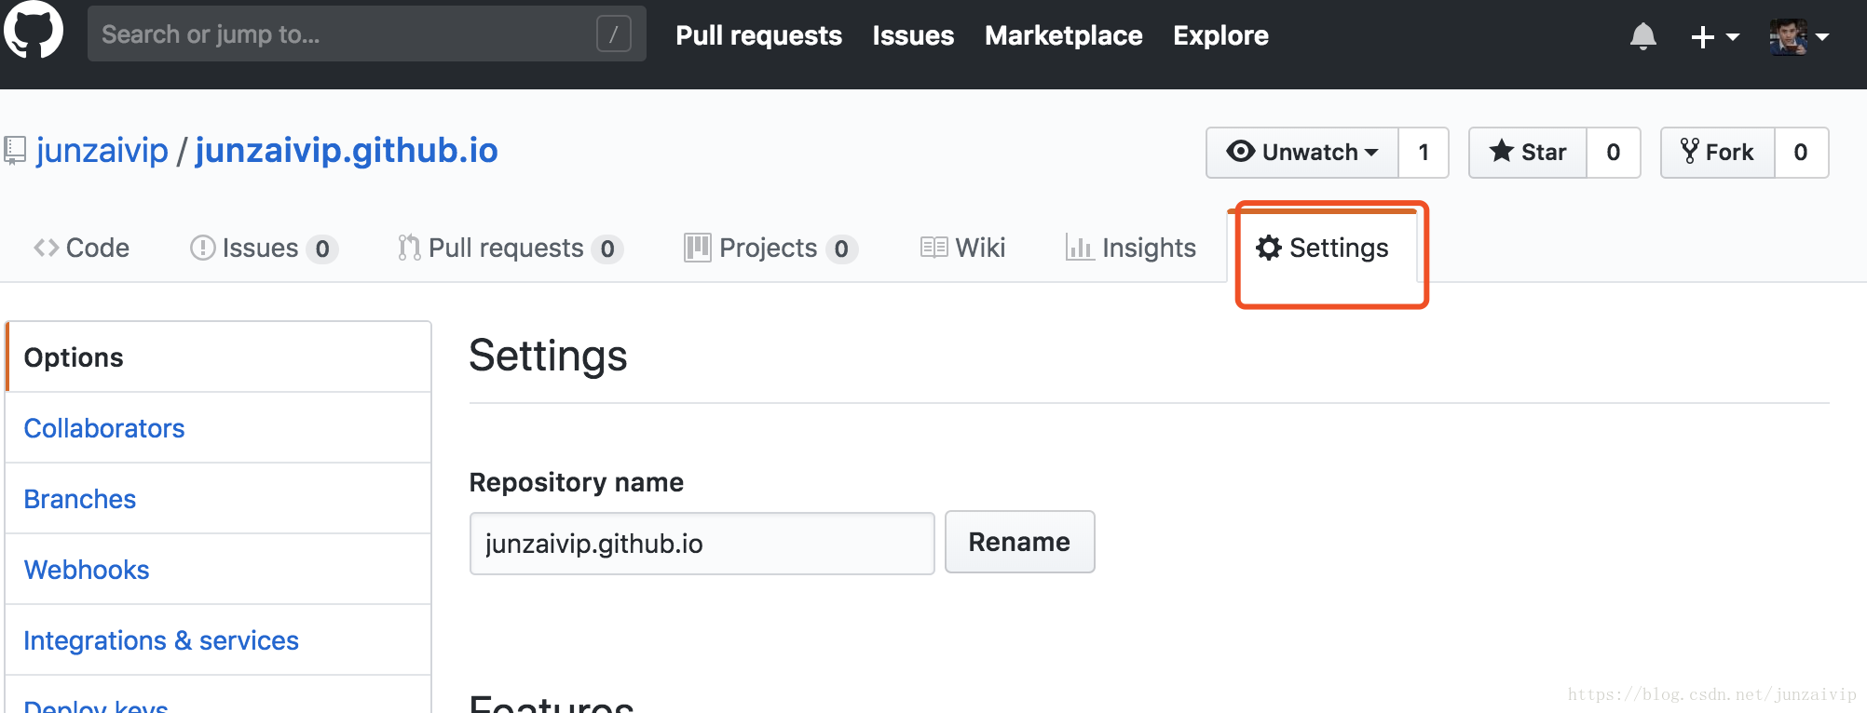
Task: Click the fork icon on Fork button
Action: click(1690, 151)
